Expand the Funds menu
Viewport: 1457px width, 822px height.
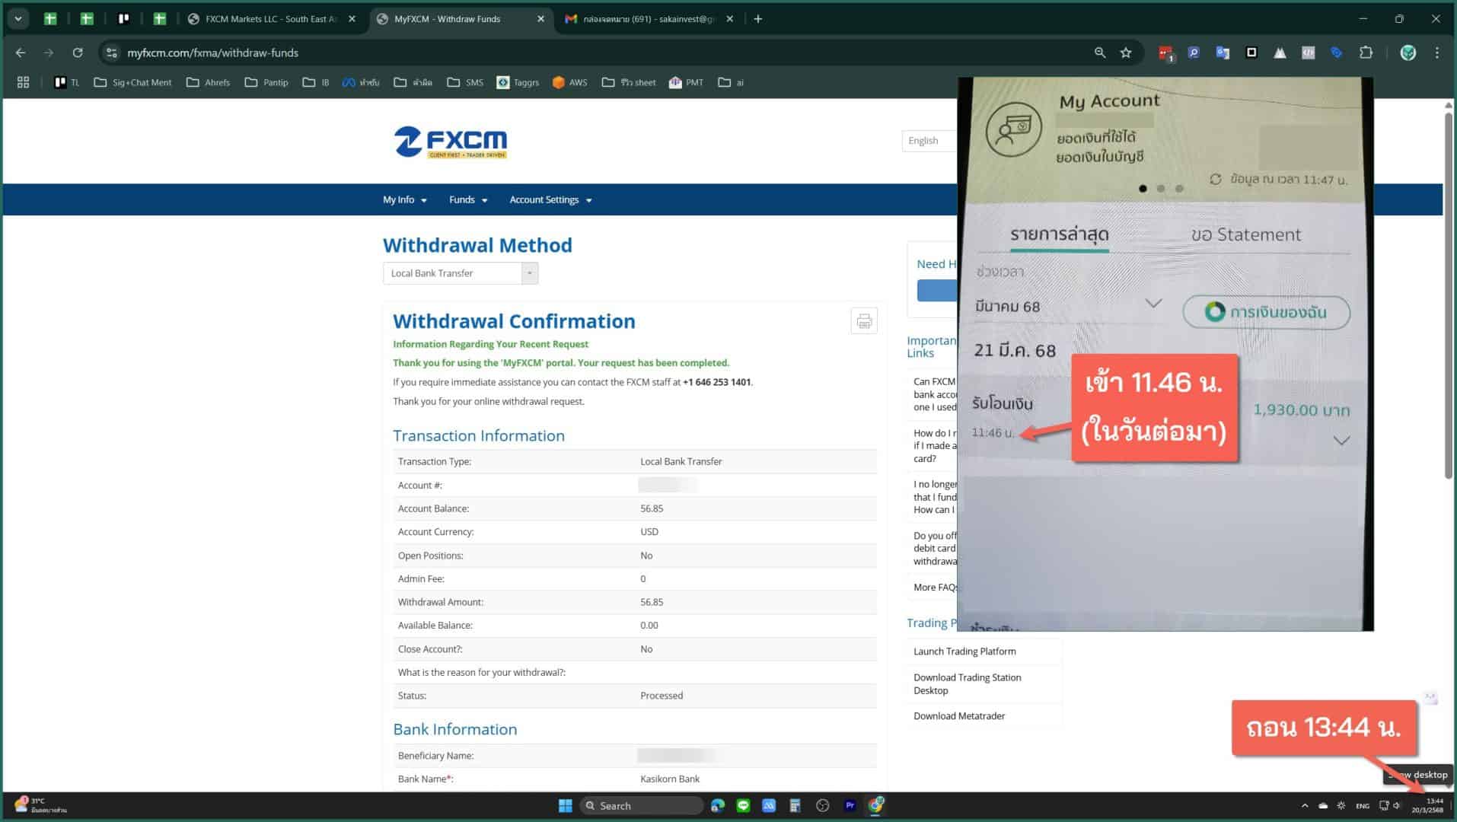coord(467,200)
